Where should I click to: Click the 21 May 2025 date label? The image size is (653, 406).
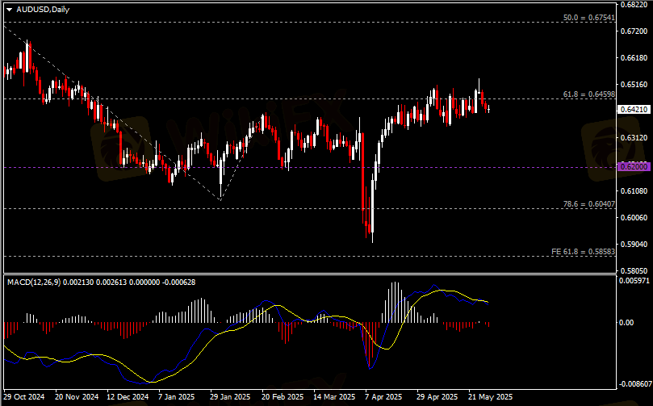[x=490, y=397]
